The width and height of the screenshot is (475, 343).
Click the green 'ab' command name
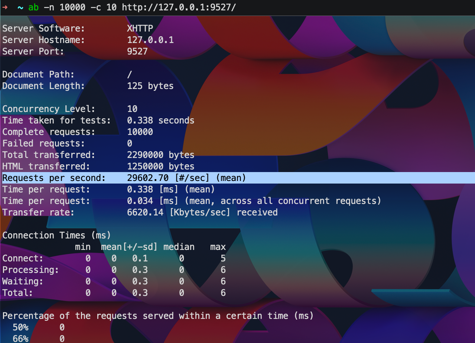(x=33, y=8)
